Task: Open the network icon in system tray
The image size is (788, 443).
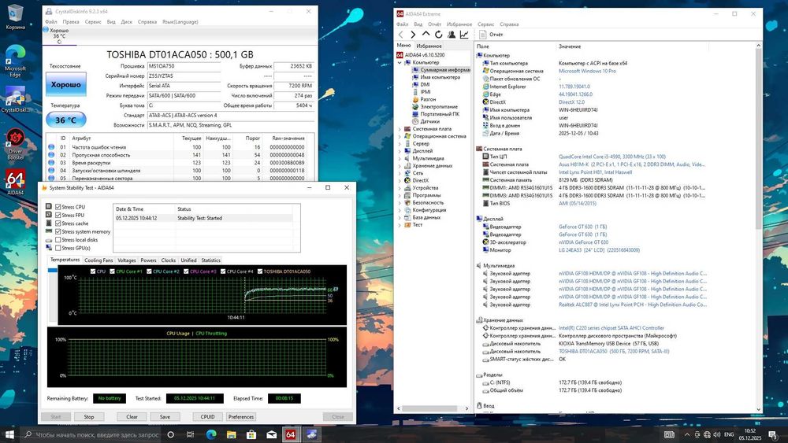Action: point(707,434)
